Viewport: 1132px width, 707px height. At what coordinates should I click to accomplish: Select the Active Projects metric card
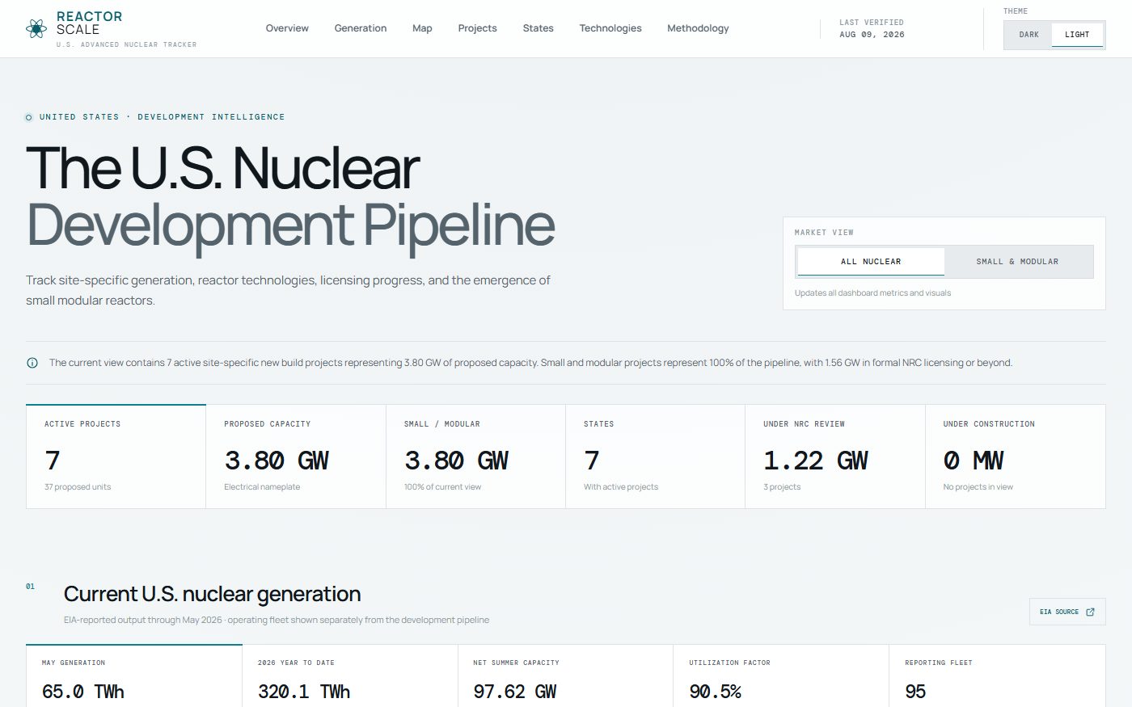pos(116,457)
